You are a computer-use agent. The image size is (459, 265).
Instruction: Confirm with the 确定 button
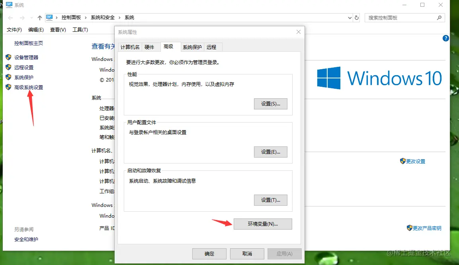[x=209, y=253]
